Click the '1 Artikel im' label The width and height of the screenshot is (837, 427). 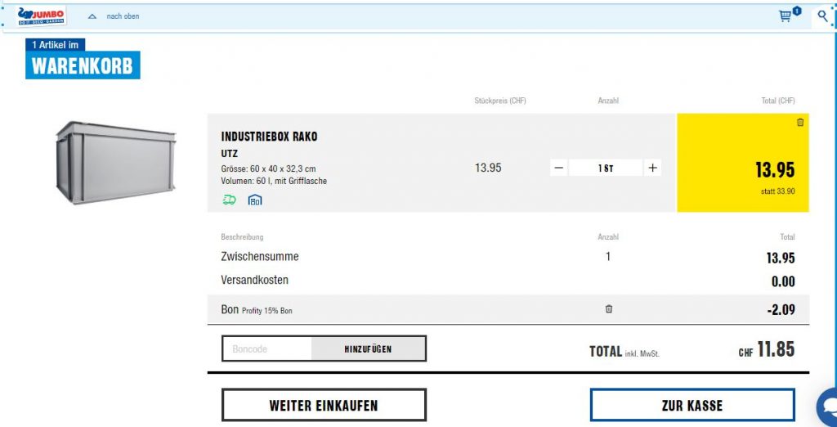tap(55, 45)
